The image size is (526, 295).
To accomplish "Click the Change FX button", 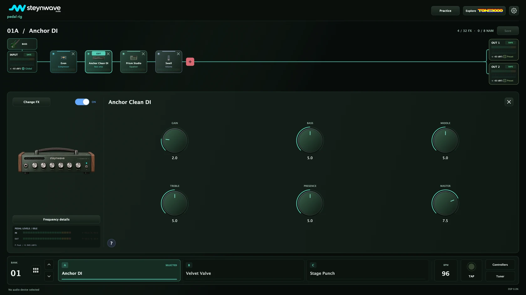I will (x=31, y=102).
